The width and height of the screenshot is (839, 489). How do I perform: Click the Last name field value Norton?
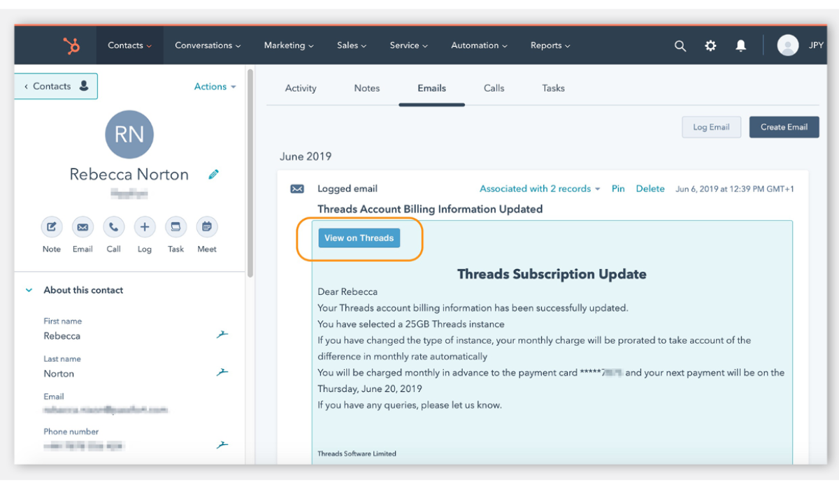(x=59, y=374)
